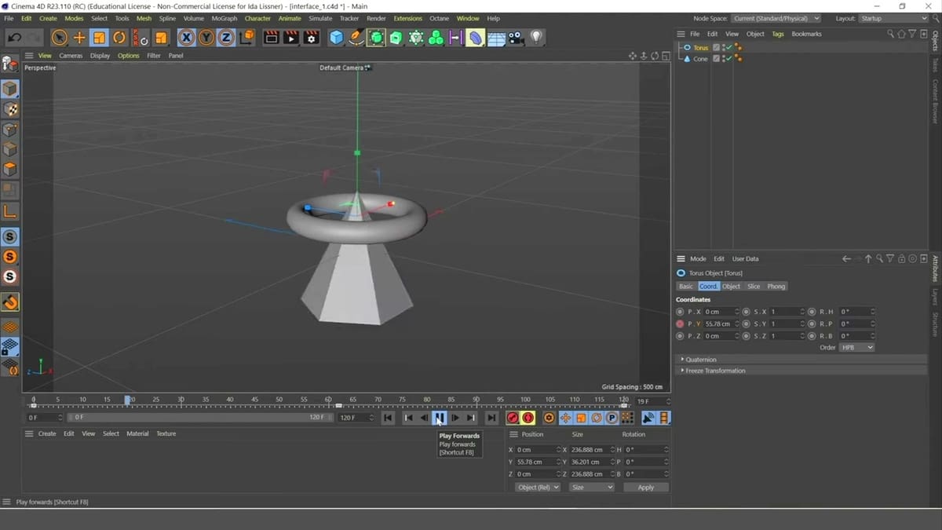Click the Render View clapperboard icon
942x530 pixels.
pyautogui.click(x=271, y=37)
